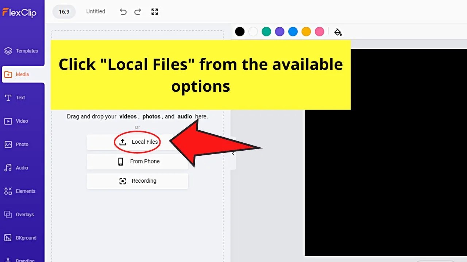Open the Overlays panel

coord(22,214)
